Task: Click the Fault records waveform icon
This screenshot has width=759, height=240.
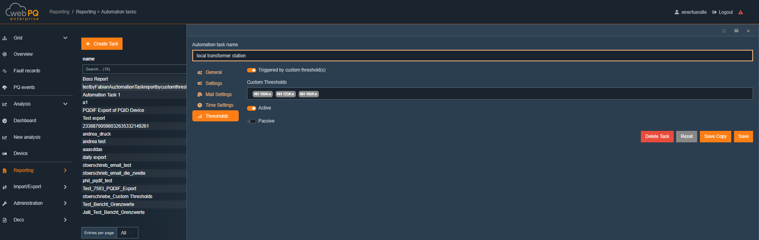Action: pos(5,71)
